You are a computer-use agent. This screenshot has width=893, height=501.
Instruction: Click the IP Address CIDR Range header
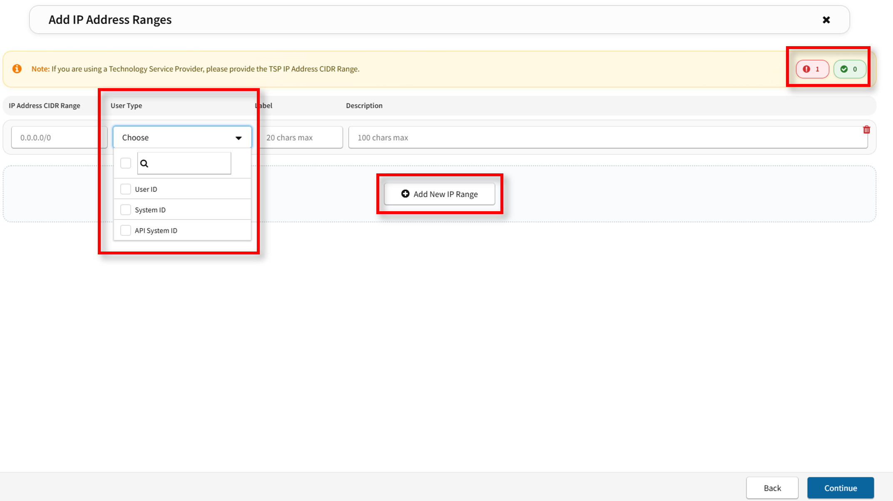point(45,106)
